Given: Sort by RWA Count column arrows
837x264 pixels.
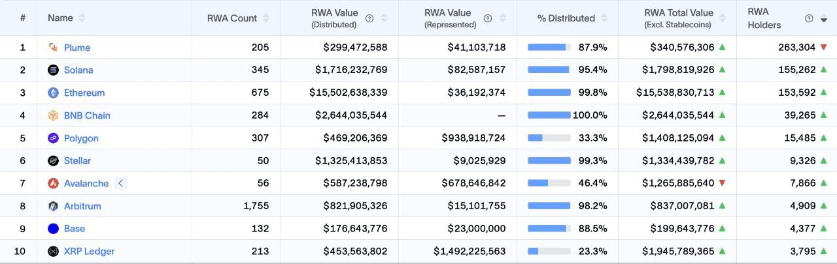Looking at the screenshot, I should point(265,18).
